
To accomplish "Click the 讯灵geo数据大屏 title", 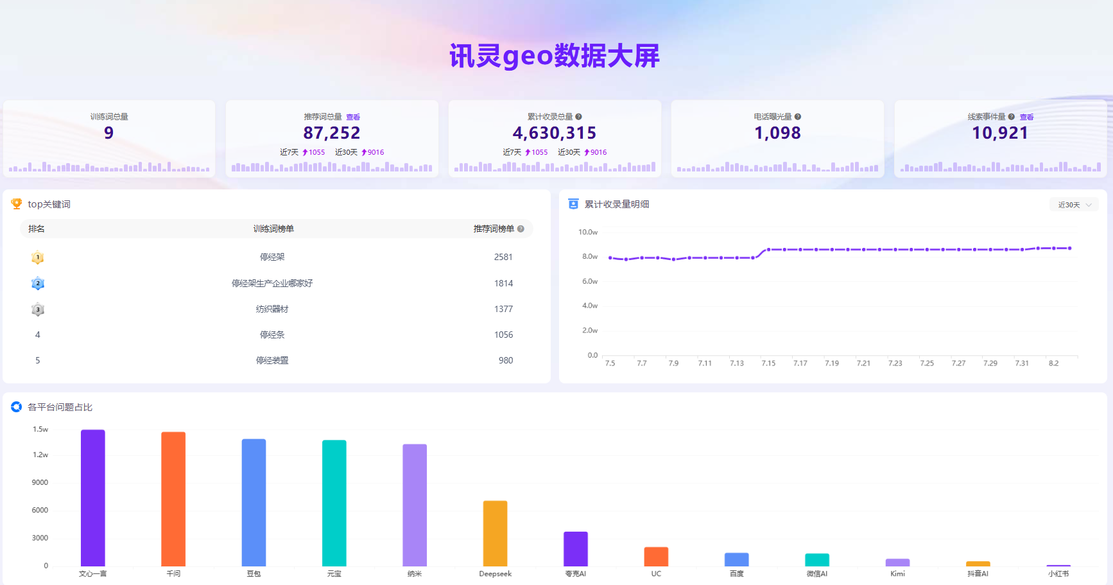I will point(555,57).
